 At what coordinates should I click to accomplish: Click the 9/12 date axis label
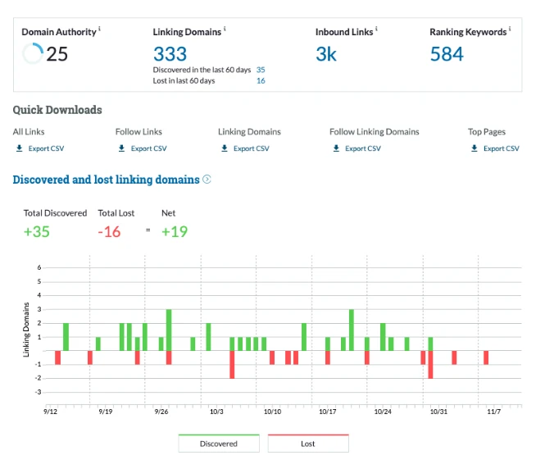click(50, 412)
